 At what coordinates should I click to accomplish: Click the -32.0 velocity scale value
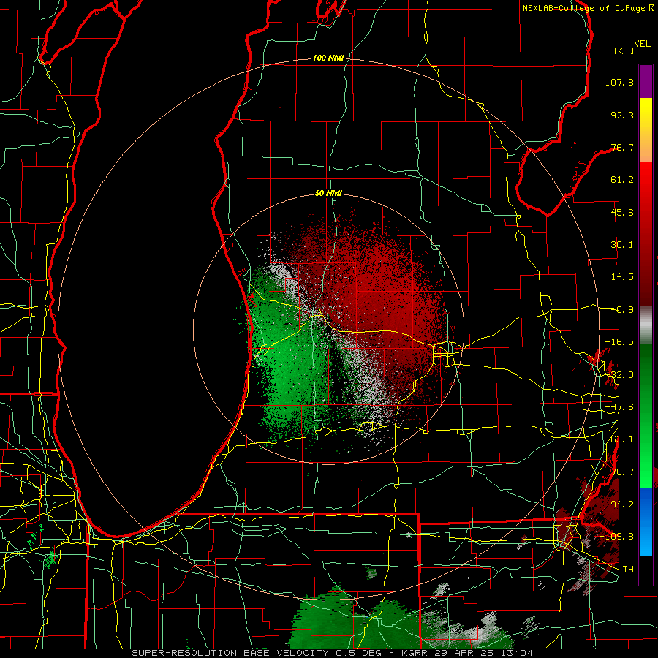pyautogui.click(x=619, y=375)
